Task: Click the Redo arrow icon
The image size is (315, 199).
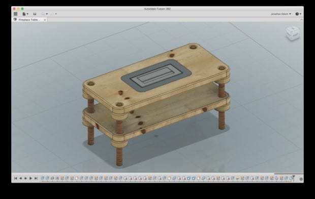Action: (52, 14)
